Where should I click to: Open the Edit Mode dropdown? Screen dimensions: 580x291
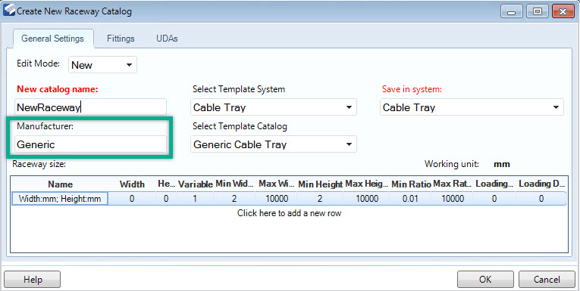coord(102,65)
